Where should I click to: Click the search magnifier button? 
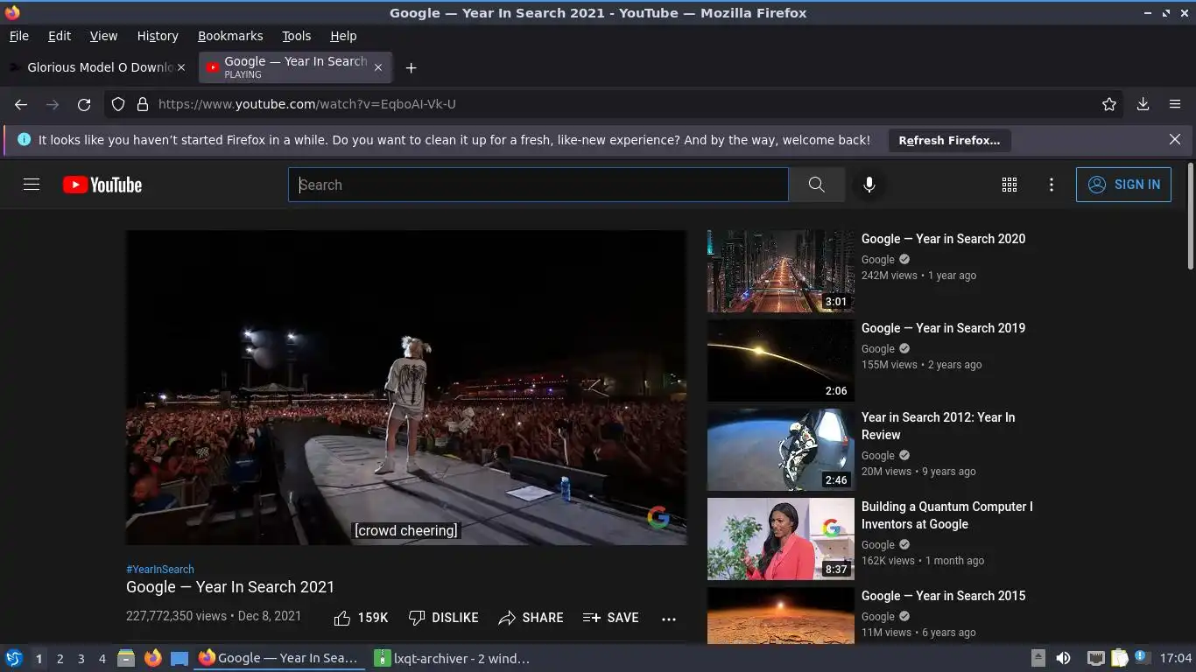816,185
